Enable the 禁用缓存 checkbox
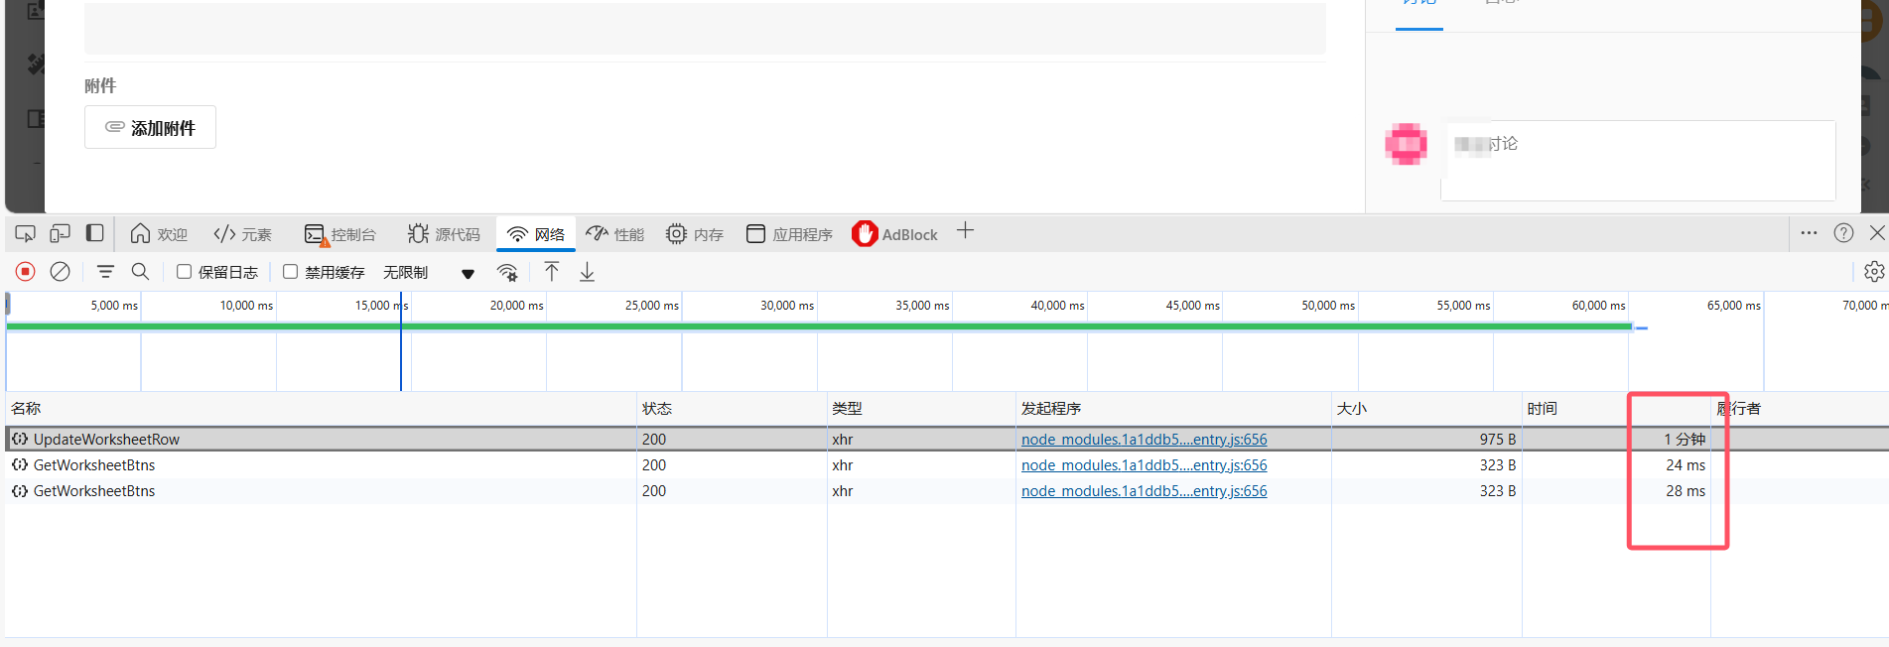This screenshot has width=1889, height=647. coord(291,272)
